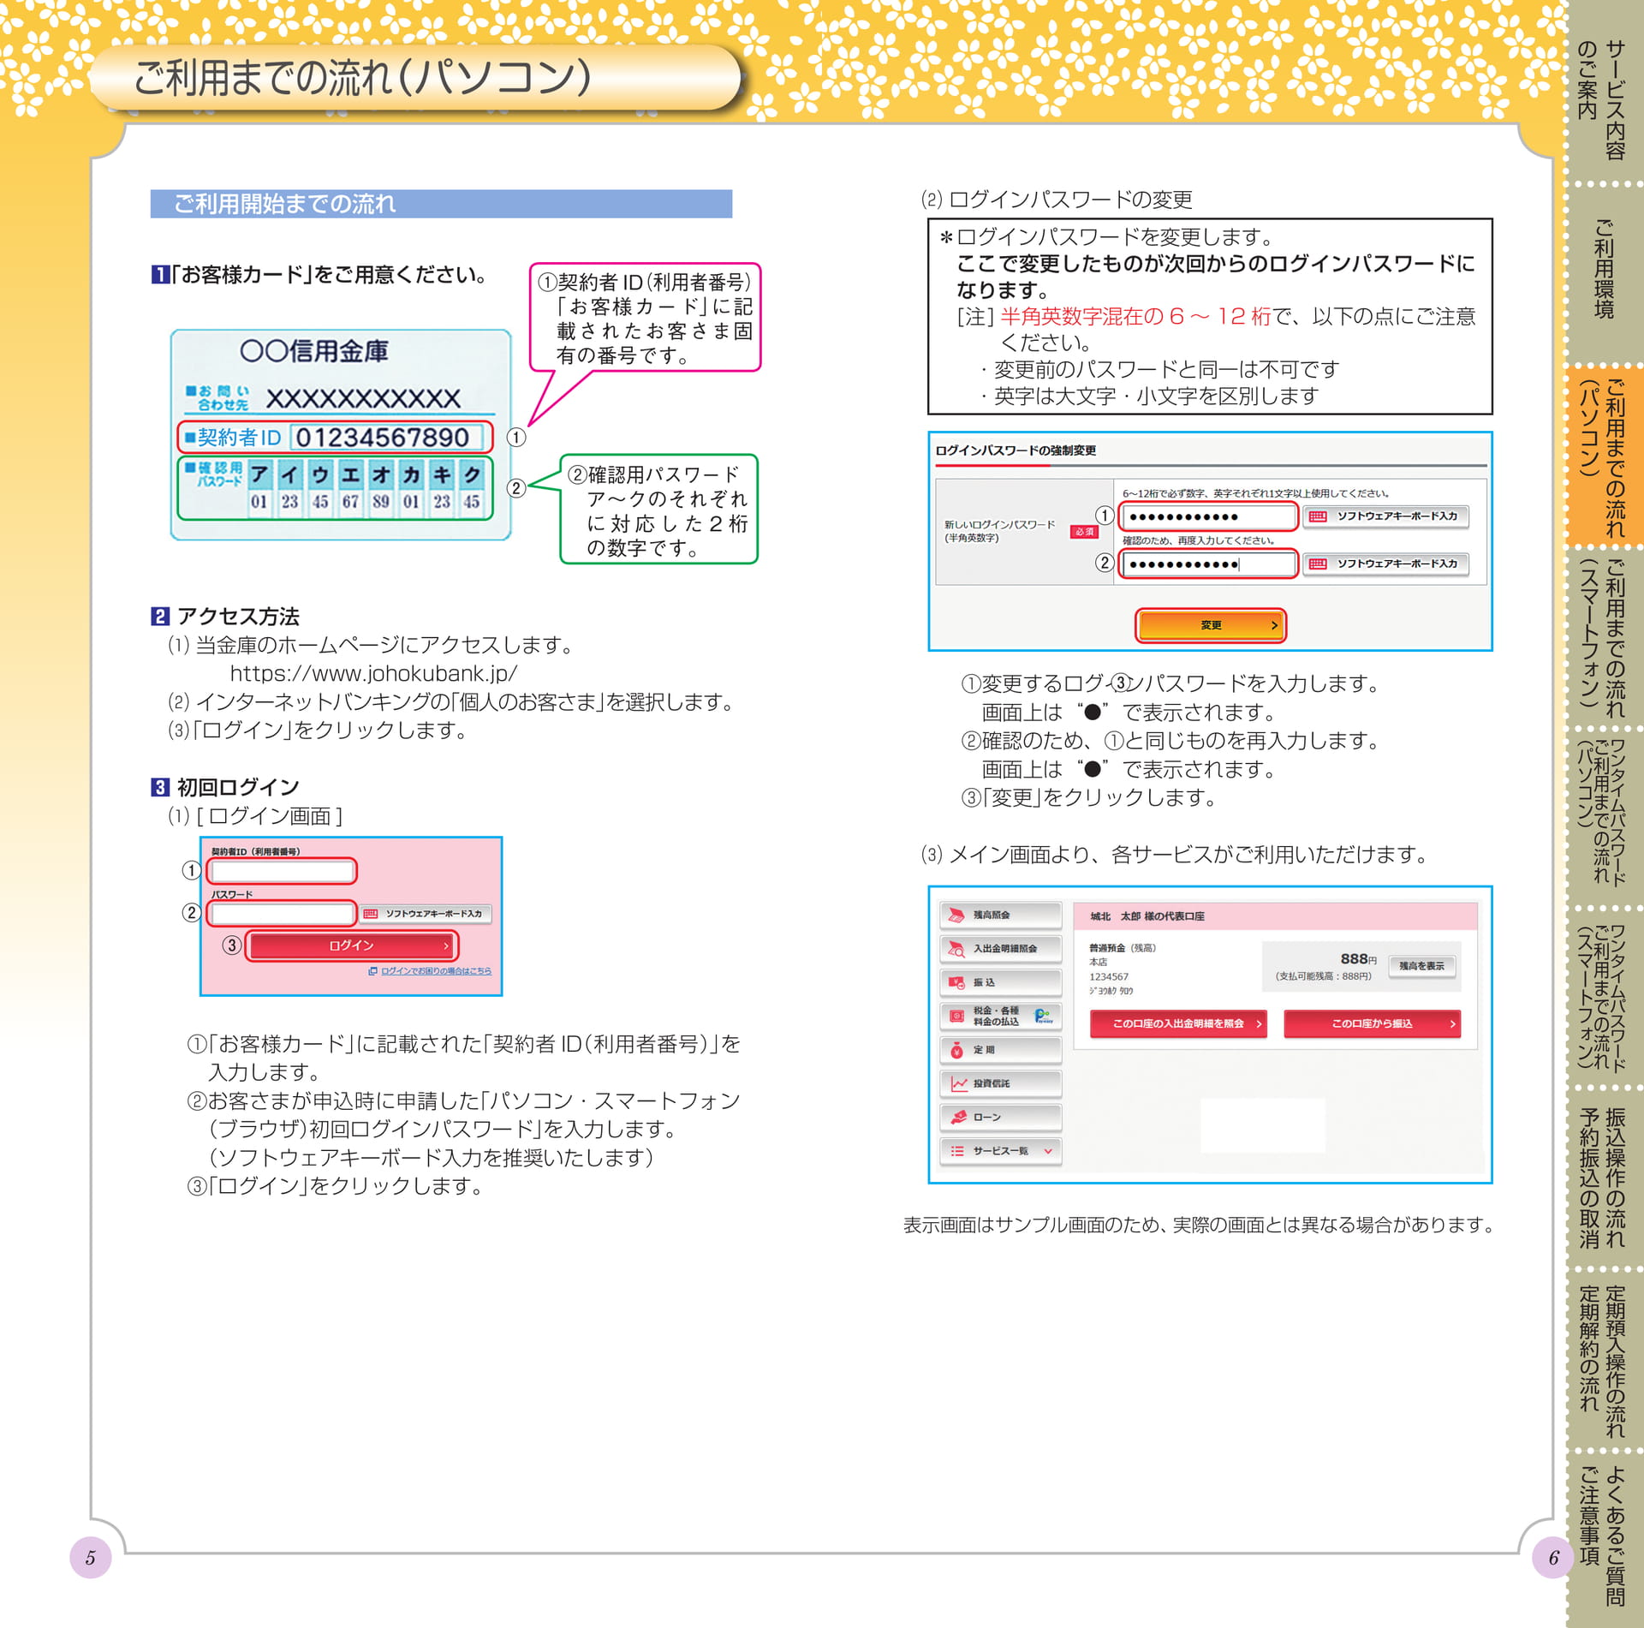Click page number 6

(1553, 1557)
